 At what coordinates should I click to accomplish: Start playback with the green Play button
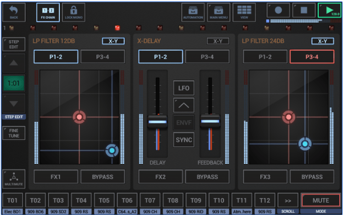329,10
